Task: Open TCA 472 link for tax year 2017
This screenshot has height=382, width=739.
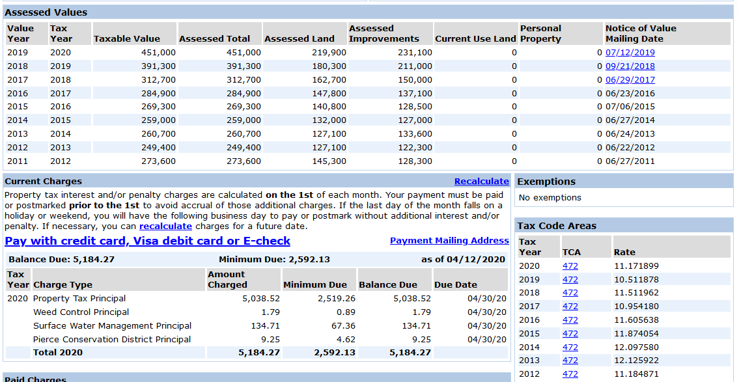Action: pos(570,307)
